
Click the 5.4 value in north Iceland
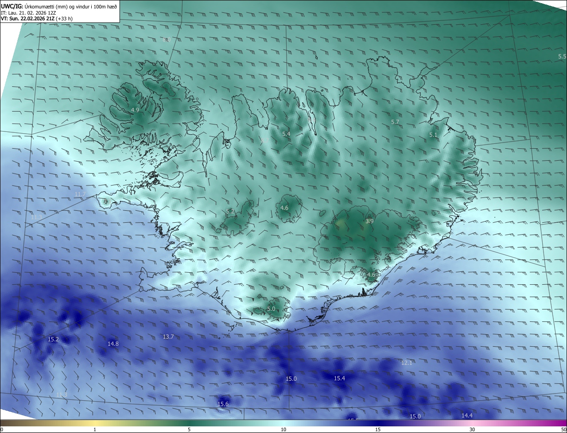pyautogui.click(x=286, y=134)
